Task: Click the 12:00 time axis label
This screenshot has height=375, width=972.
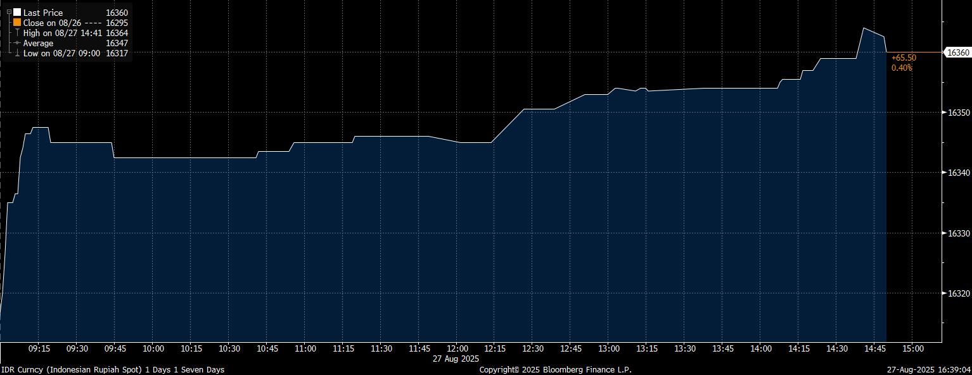Action: click(x=457, y=348)
